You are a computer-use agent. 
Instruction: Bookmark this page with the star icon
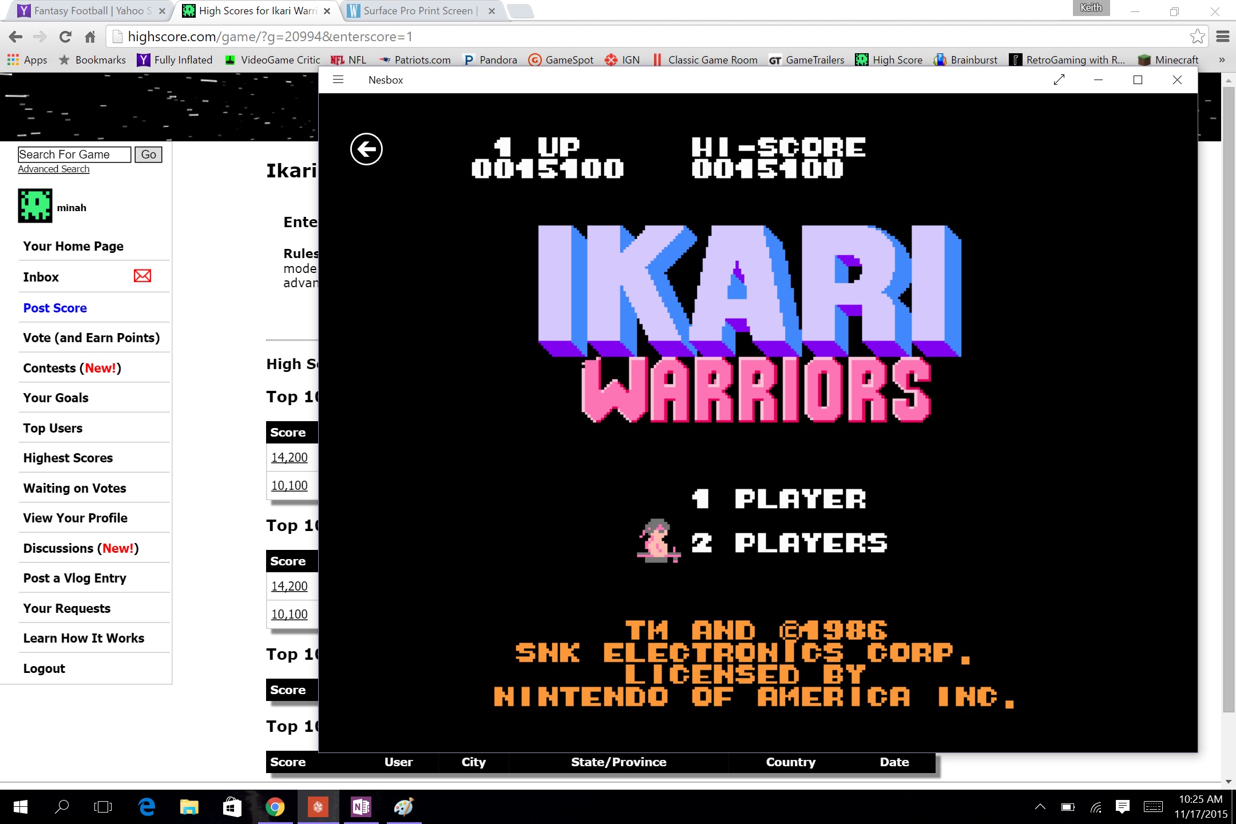click(x=1197, y=37)
